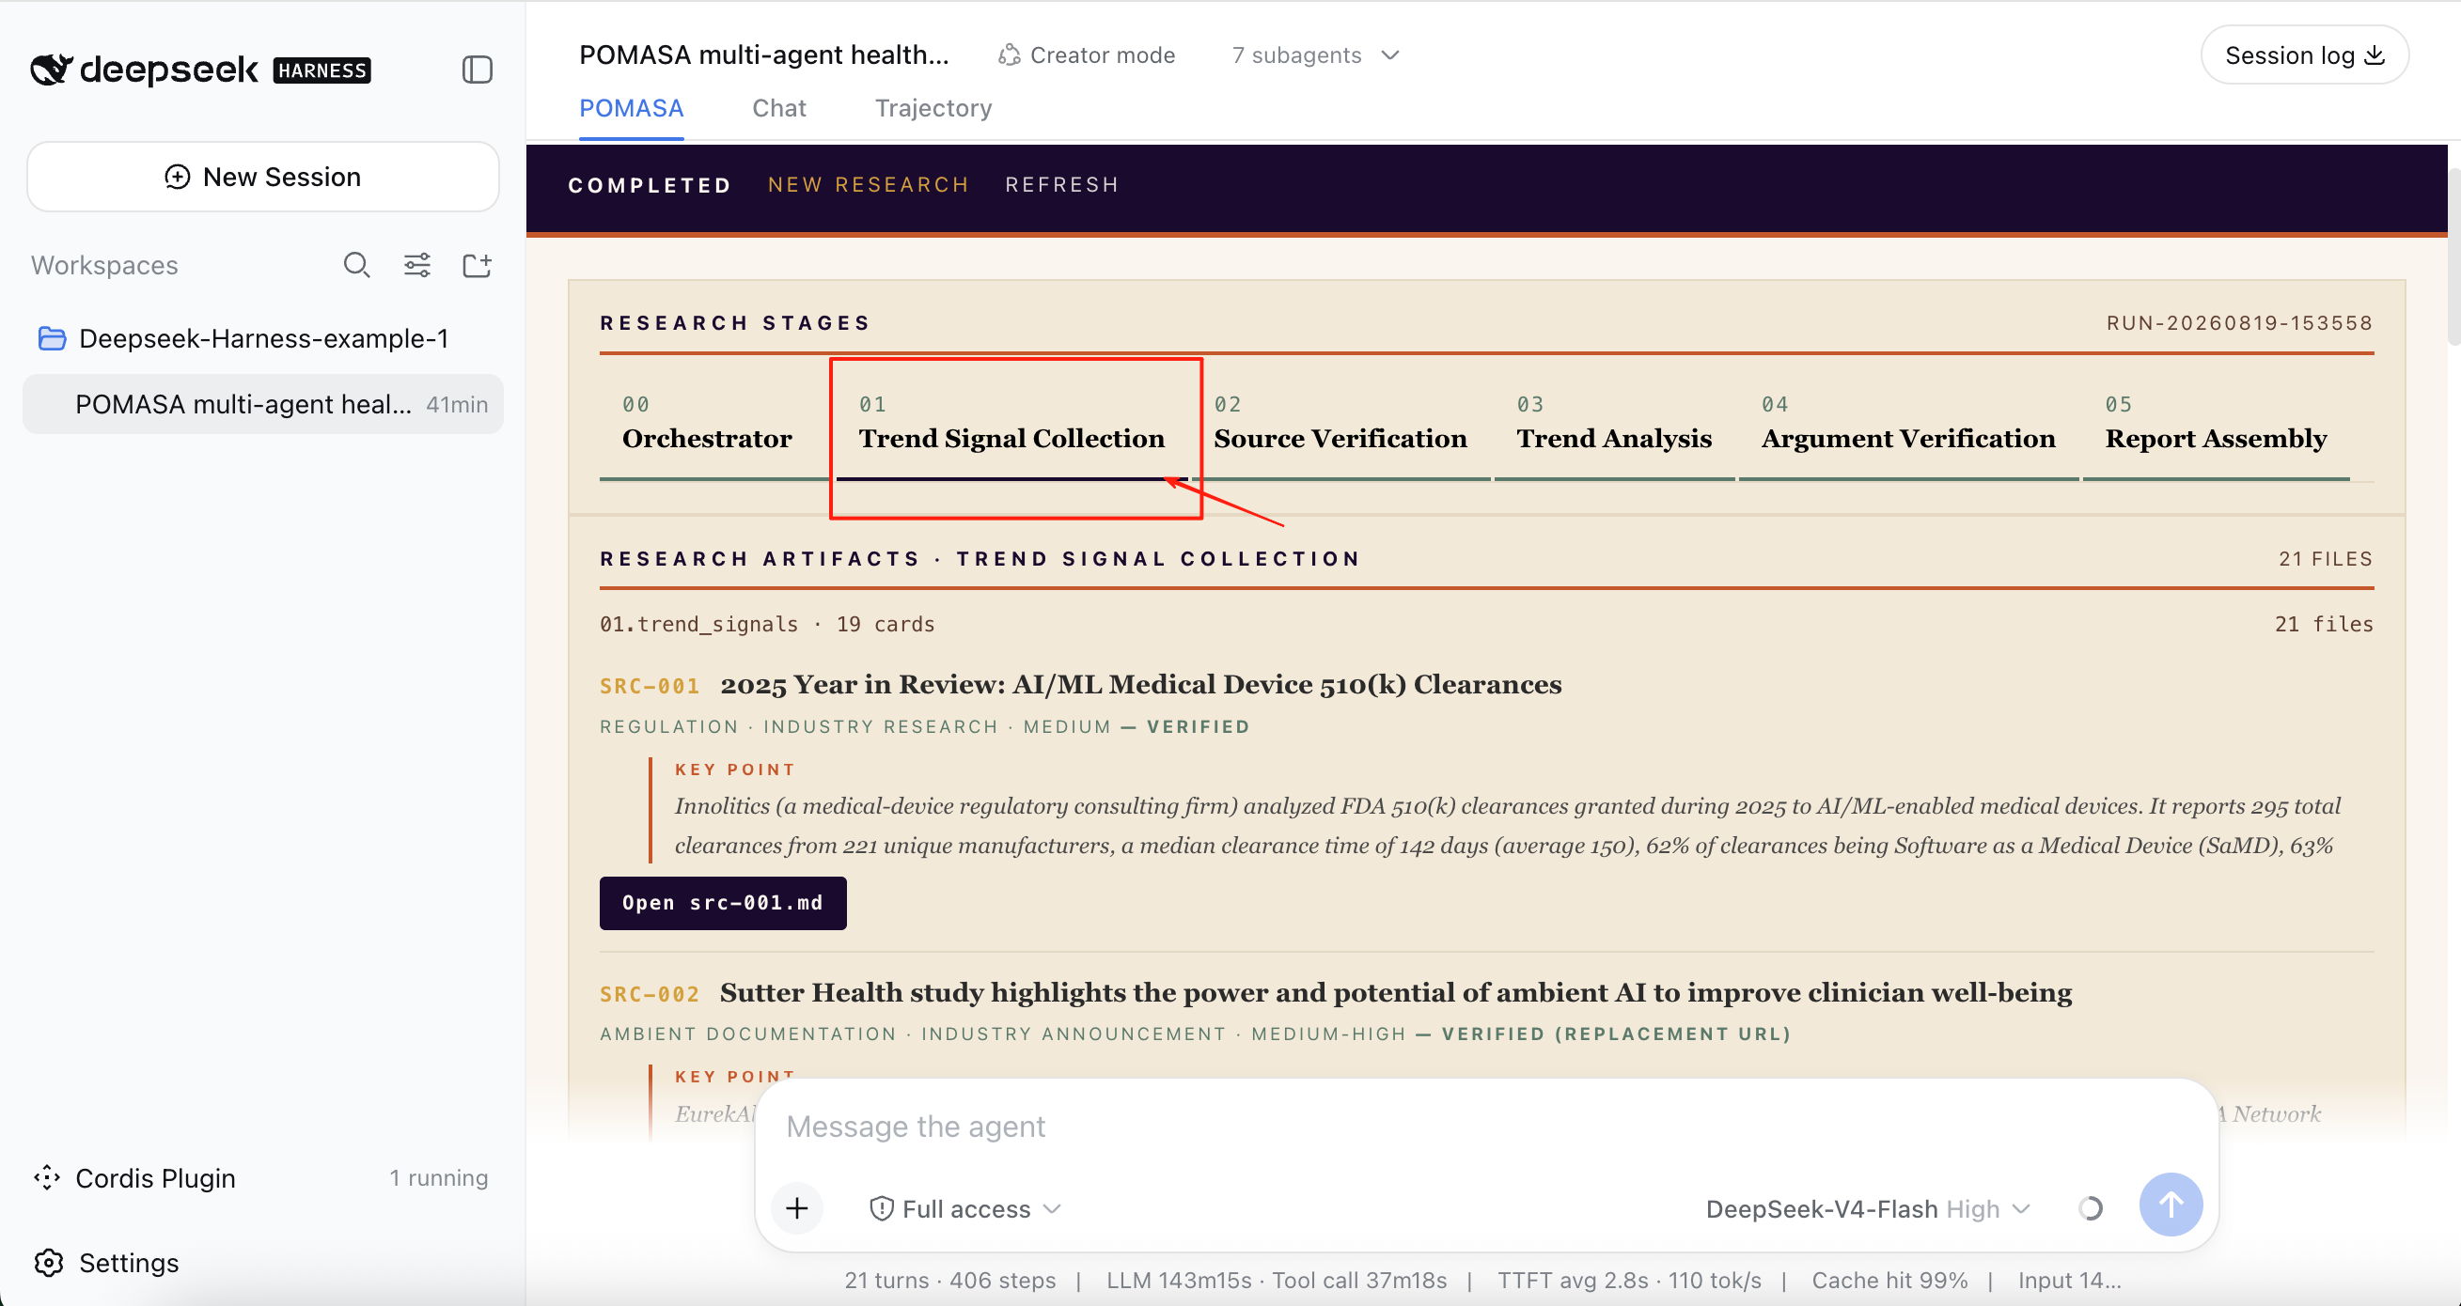Click the Creator mode icon
Image resolution: width=2461 pixels, height=1306 pixels.
1009,55
